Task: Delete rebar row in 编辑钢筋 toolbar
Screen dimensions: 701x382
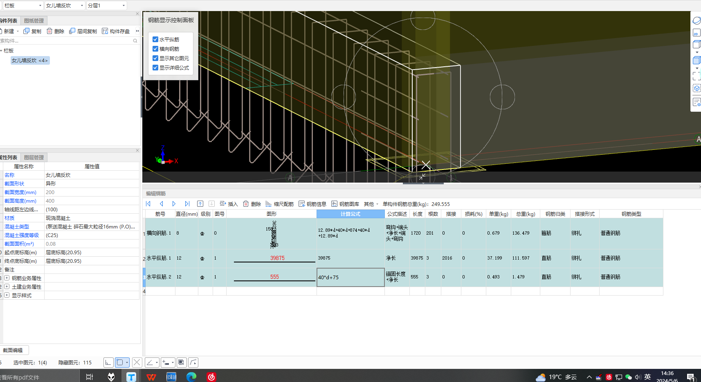Action: [x=252, y=204]
